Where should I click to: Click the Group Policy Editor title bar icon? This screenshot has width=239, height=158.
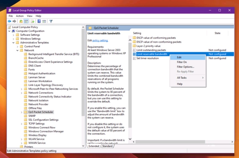[10, 10]
